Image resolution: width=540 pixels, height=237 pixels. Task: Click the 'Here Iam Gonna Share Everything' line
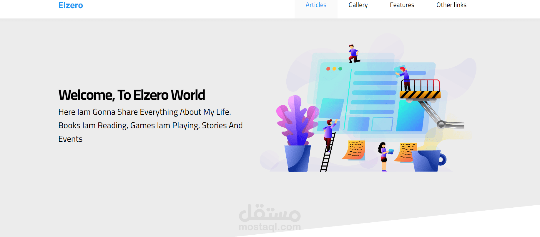[144, 112]
